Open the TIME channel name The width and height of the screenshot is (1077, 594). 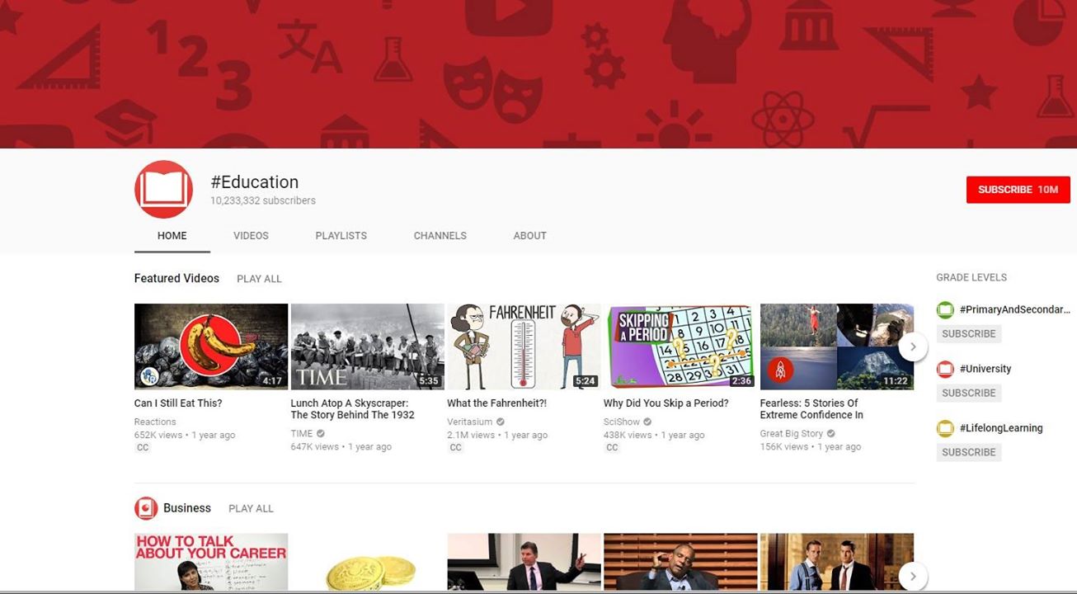[302, 434]
